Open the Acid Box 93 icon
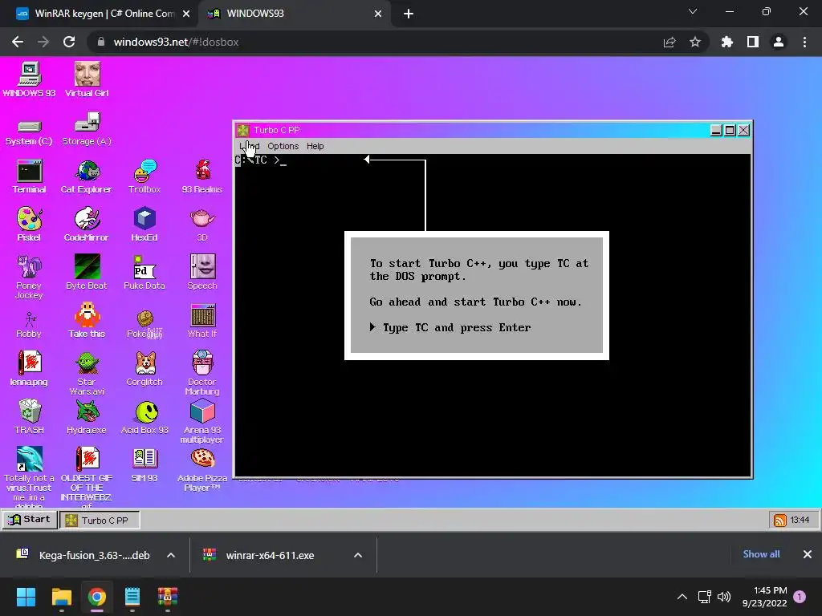Image resolution: width=822 pixels, height=616 pixels. point(144,417)
